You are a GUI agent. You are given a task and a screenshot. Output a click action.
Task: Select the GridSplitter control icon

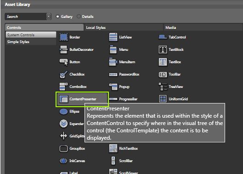(x=63, y=136)
